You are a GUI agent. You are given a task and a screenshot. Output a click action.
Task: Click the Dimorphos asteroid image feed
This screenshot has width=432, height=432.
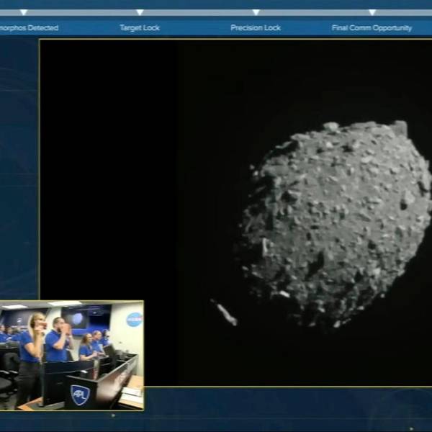[x=236, y=212]
